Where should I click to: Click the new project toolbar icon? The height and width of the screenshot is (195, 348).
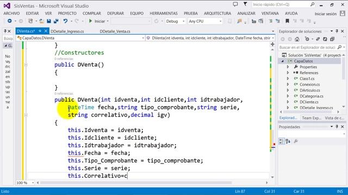30,21
